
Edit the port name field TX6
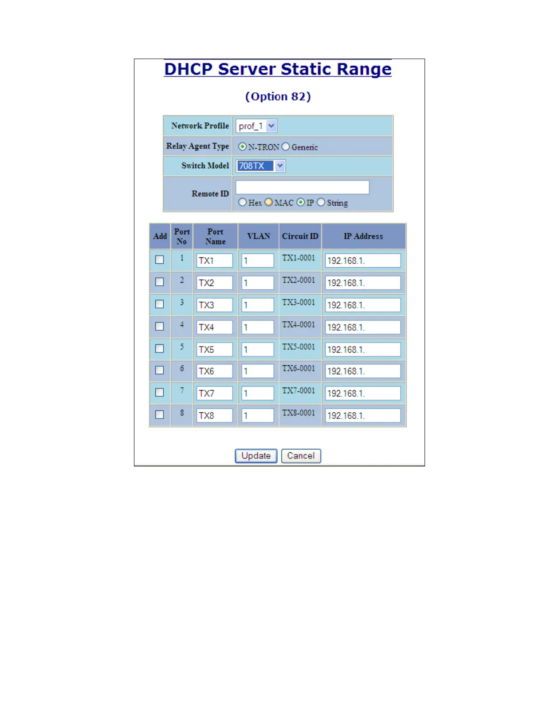coord(215,371)
